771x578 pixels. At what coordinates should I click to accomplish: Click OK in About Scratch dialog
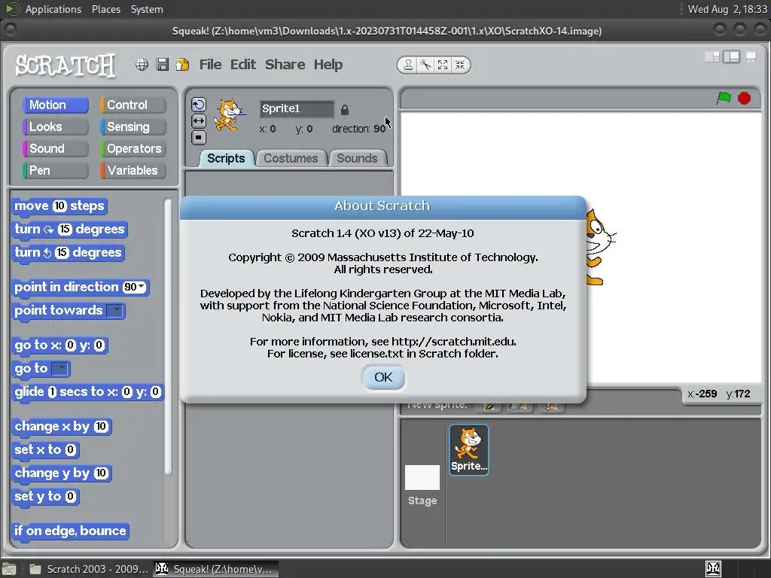[x=383, y=378]
